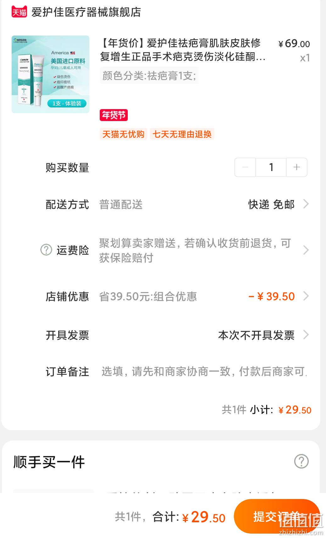Increase purchase quantity with plus button
Viewport: 326px width, 538px height.
(x=296, y=167)
